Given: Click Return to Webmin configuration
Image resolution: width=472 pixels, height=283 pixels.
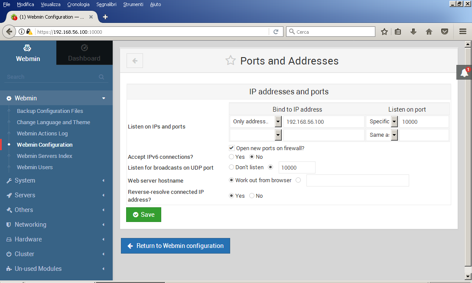Looking at the screenshot, I should (x=176, y=246).
